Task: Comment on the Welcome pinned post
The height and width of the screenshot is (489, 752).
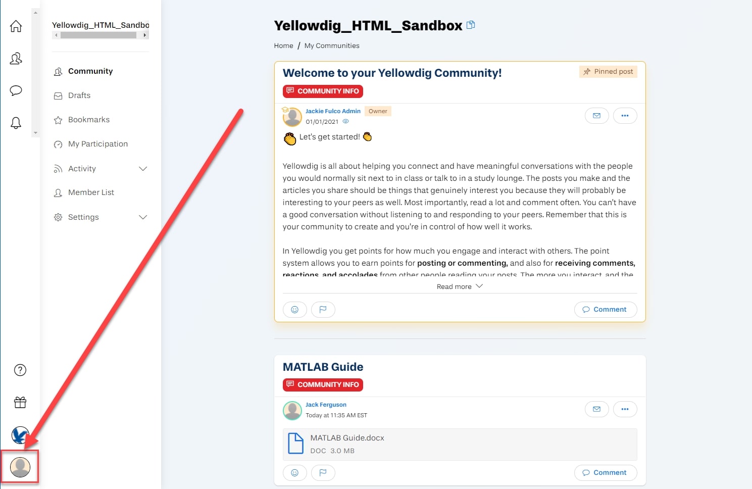Action: click(x=606, y=310)
